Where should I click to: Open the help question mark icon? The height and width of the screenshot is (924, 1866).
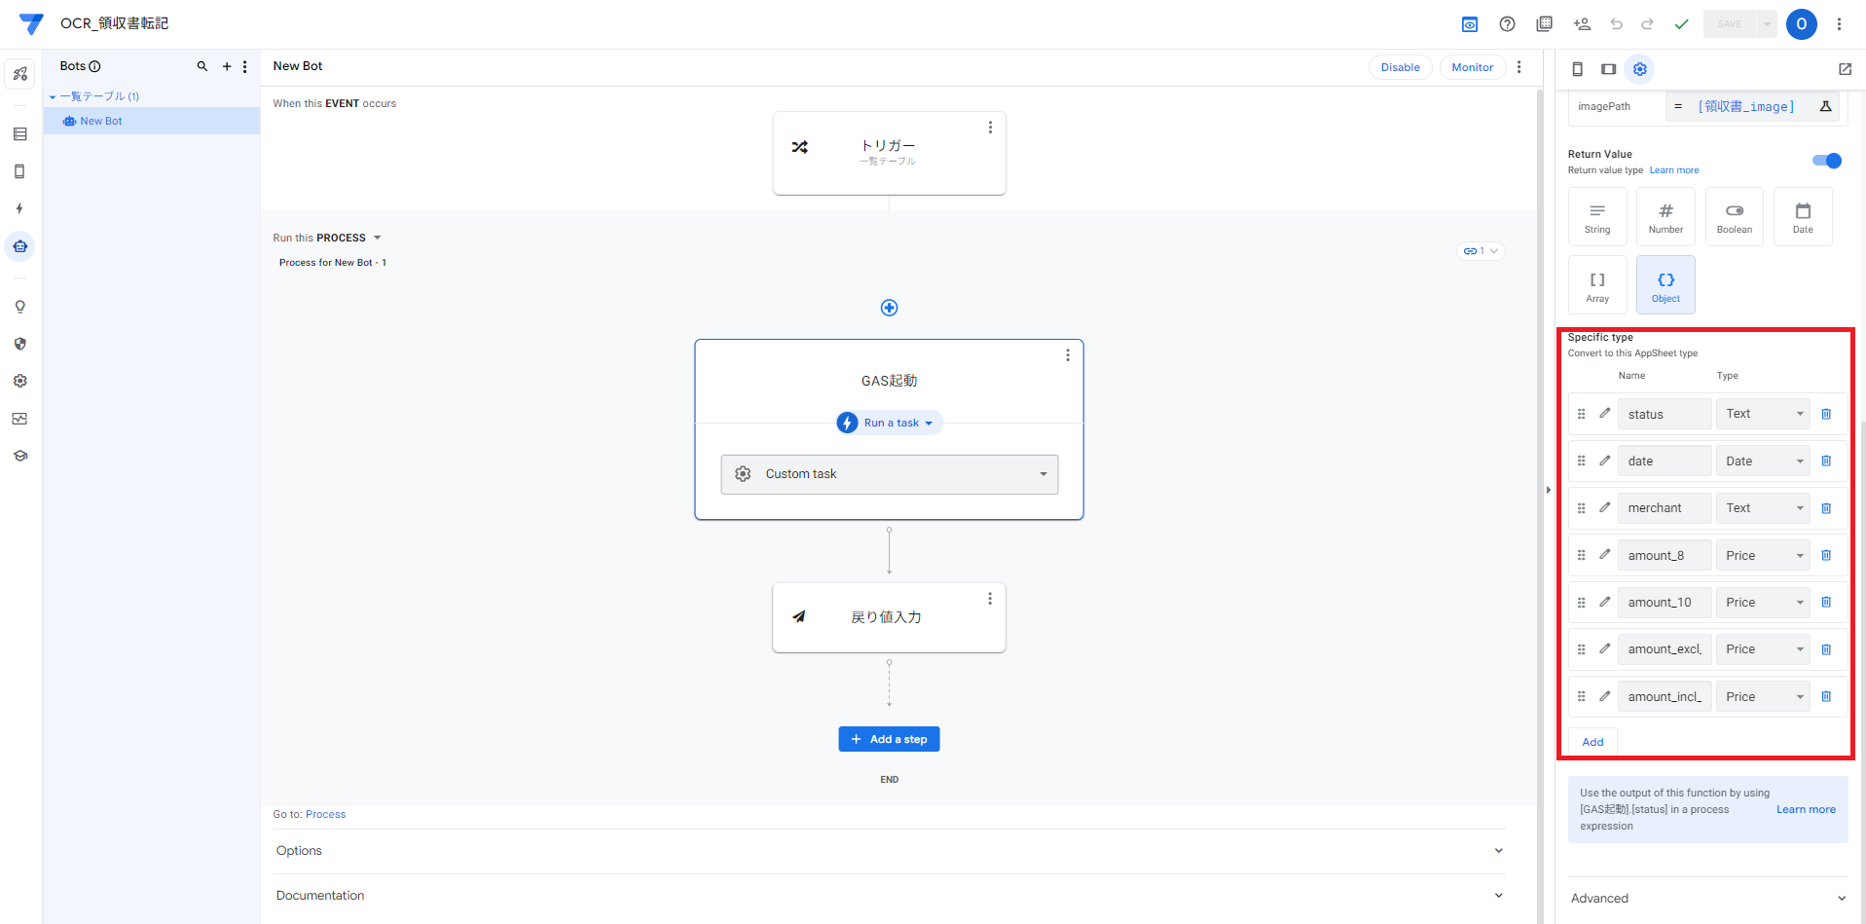[1507, 24]
